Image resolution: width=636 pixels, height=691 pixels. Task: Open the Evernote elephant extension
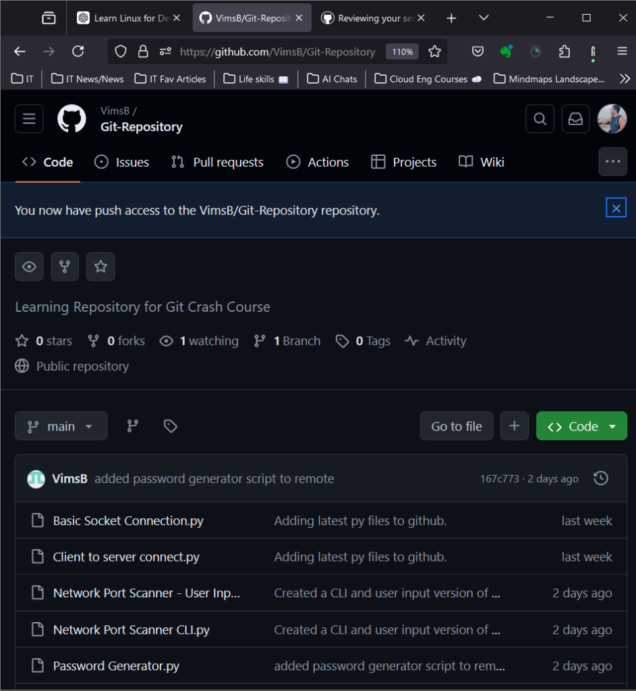point(507,51)
